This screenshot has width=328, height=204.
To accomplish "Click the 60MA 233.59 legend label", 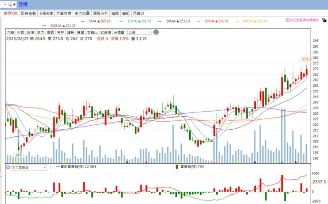I will (x=216, y=21).
